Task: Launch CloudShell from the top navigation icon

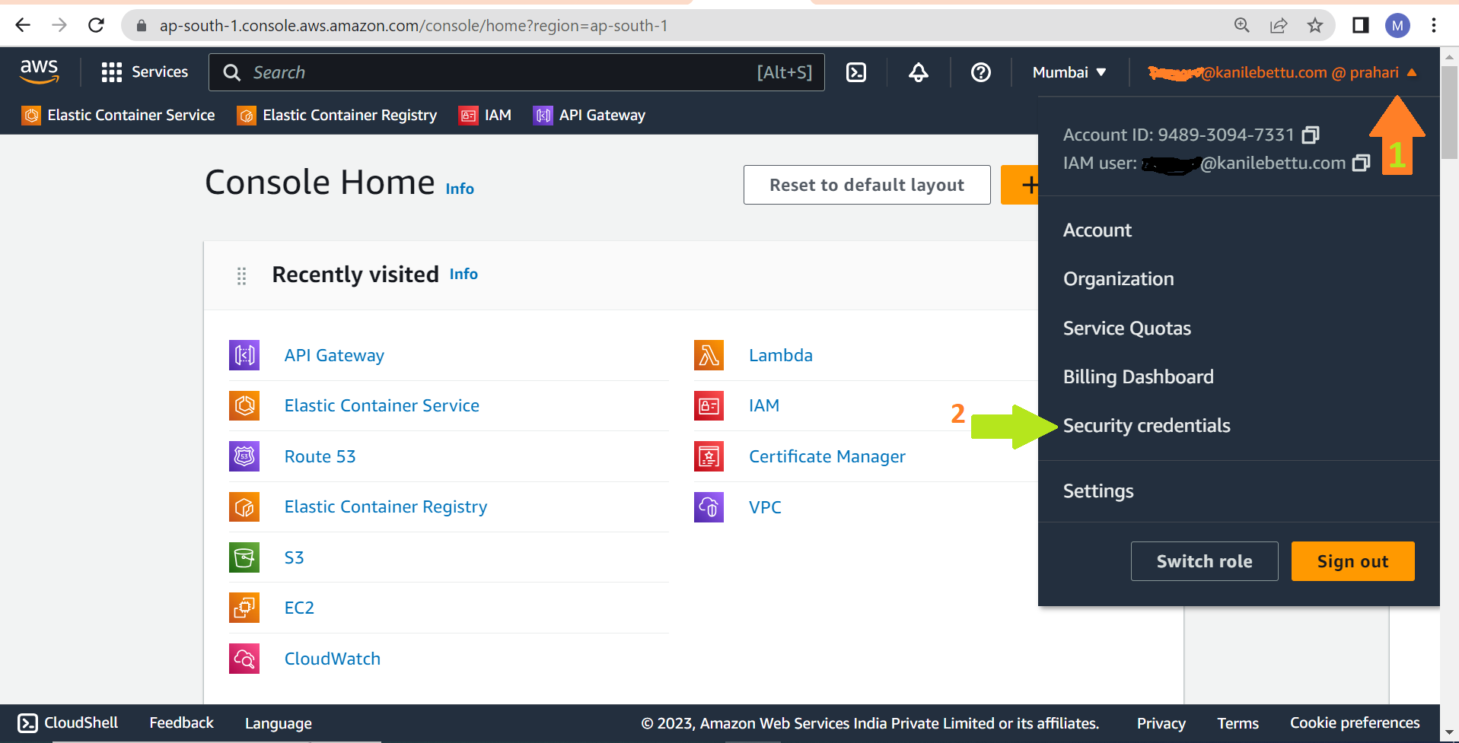Action: [856, 72]
